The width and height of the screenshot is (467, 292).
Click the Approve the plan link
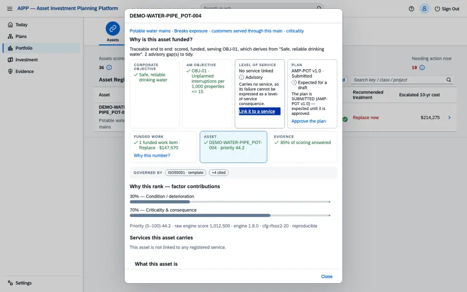click(308, 121)
